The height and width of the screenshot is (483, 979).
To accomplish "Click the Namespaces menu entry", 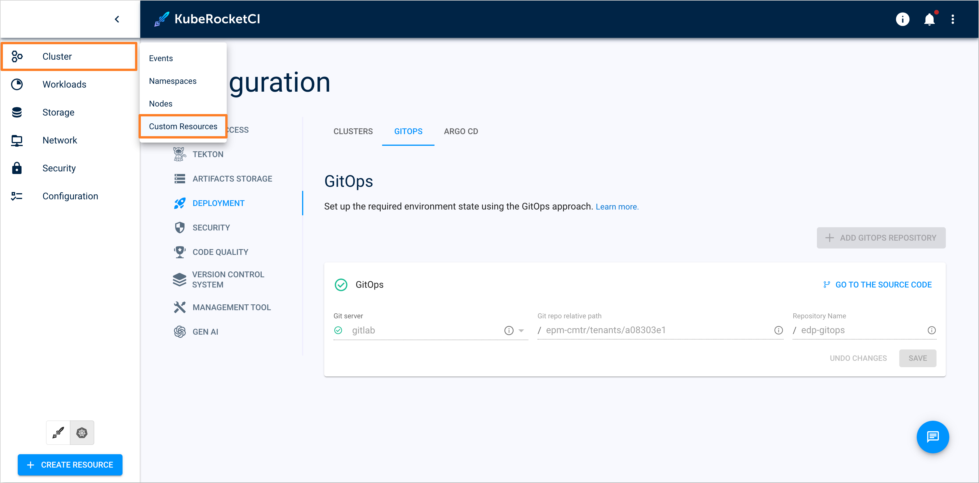I will (172, 81).
